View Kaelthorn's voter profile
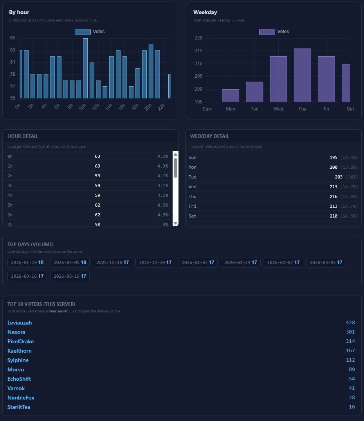 [20, 351]
